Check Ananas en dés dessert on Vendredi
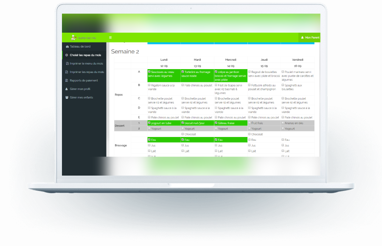 point(283,123)
